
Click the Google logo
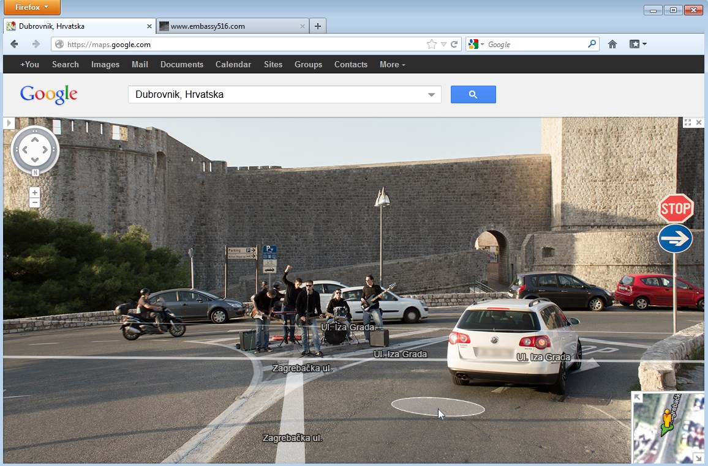(48, 94)
